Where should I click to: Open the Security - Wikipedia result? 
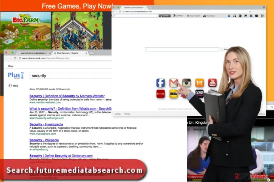point(44,140)
